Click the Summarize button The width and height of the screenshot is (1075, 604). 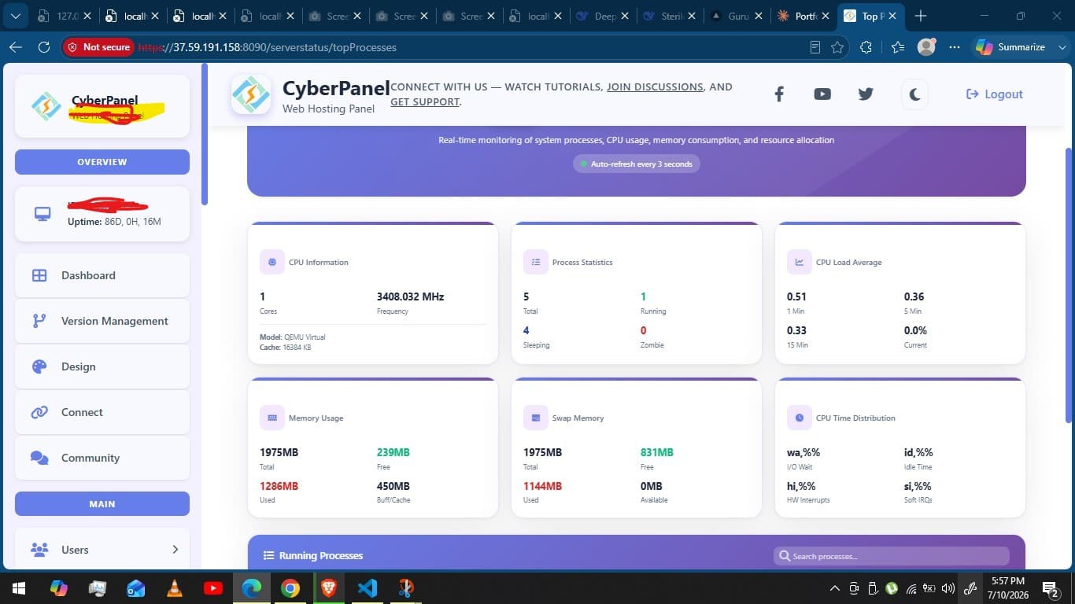[x=1011, y=47]
